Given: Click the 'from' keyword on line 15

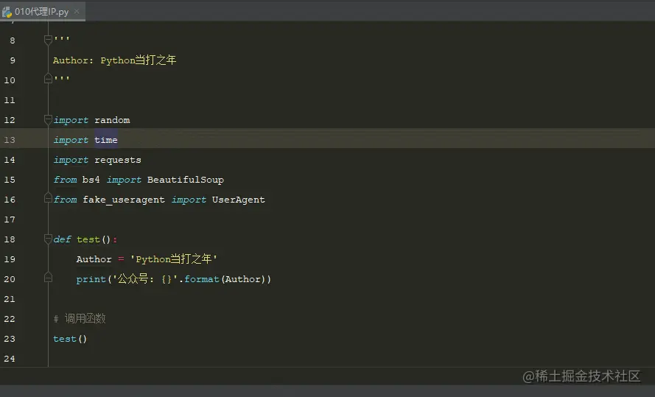Looking at the screenshot, I should (x=65, y=180).
